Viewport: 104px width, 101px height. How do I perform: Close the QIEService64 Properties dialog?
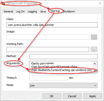100,3
